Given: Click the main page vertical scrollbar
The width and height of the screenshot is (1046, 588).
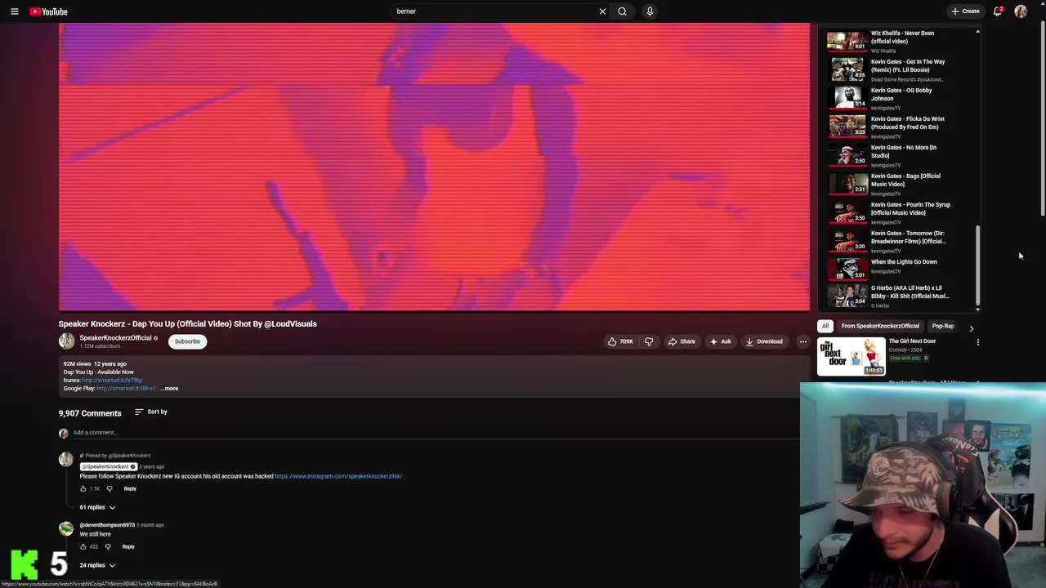Looking at the screenshot, I should [x=1042, y=120].
